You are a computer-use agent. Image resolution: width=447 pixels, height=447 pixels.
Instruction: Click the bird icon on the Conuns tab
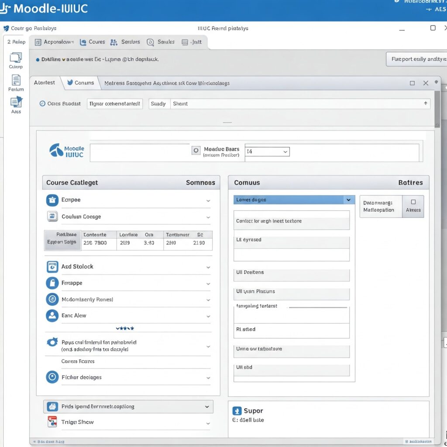(70, 83)
